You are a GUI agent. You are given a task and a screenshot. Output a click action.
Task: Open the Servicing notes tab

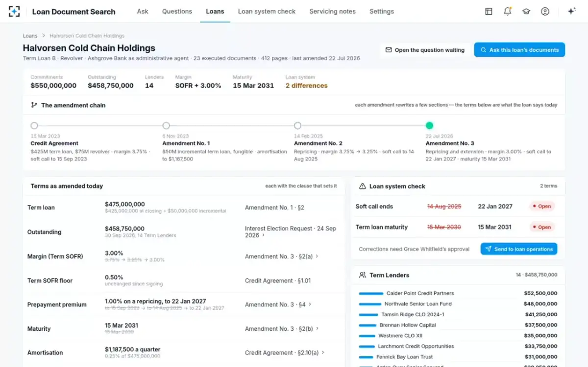coord(332,11)
